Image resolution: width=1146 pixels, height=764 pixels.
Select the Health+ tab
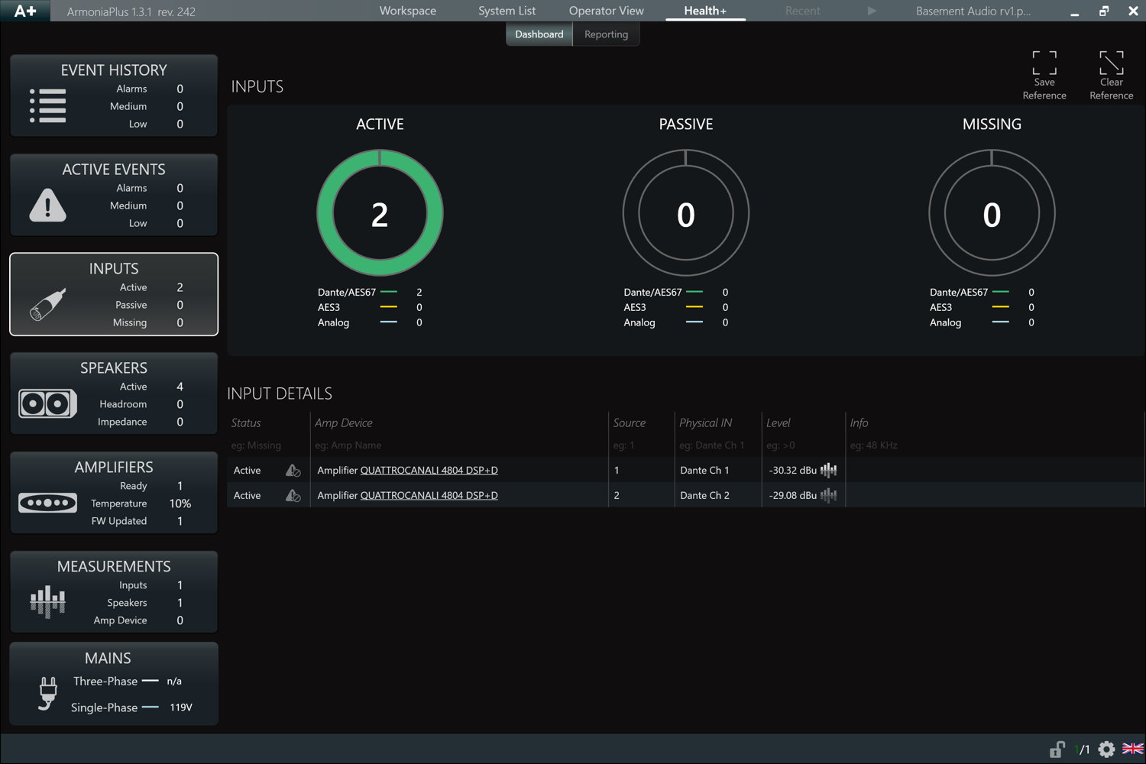[705, 11]
